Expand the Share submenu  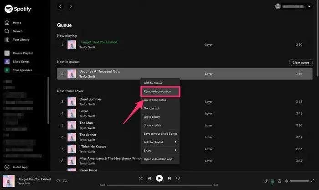tap(160, 150)
